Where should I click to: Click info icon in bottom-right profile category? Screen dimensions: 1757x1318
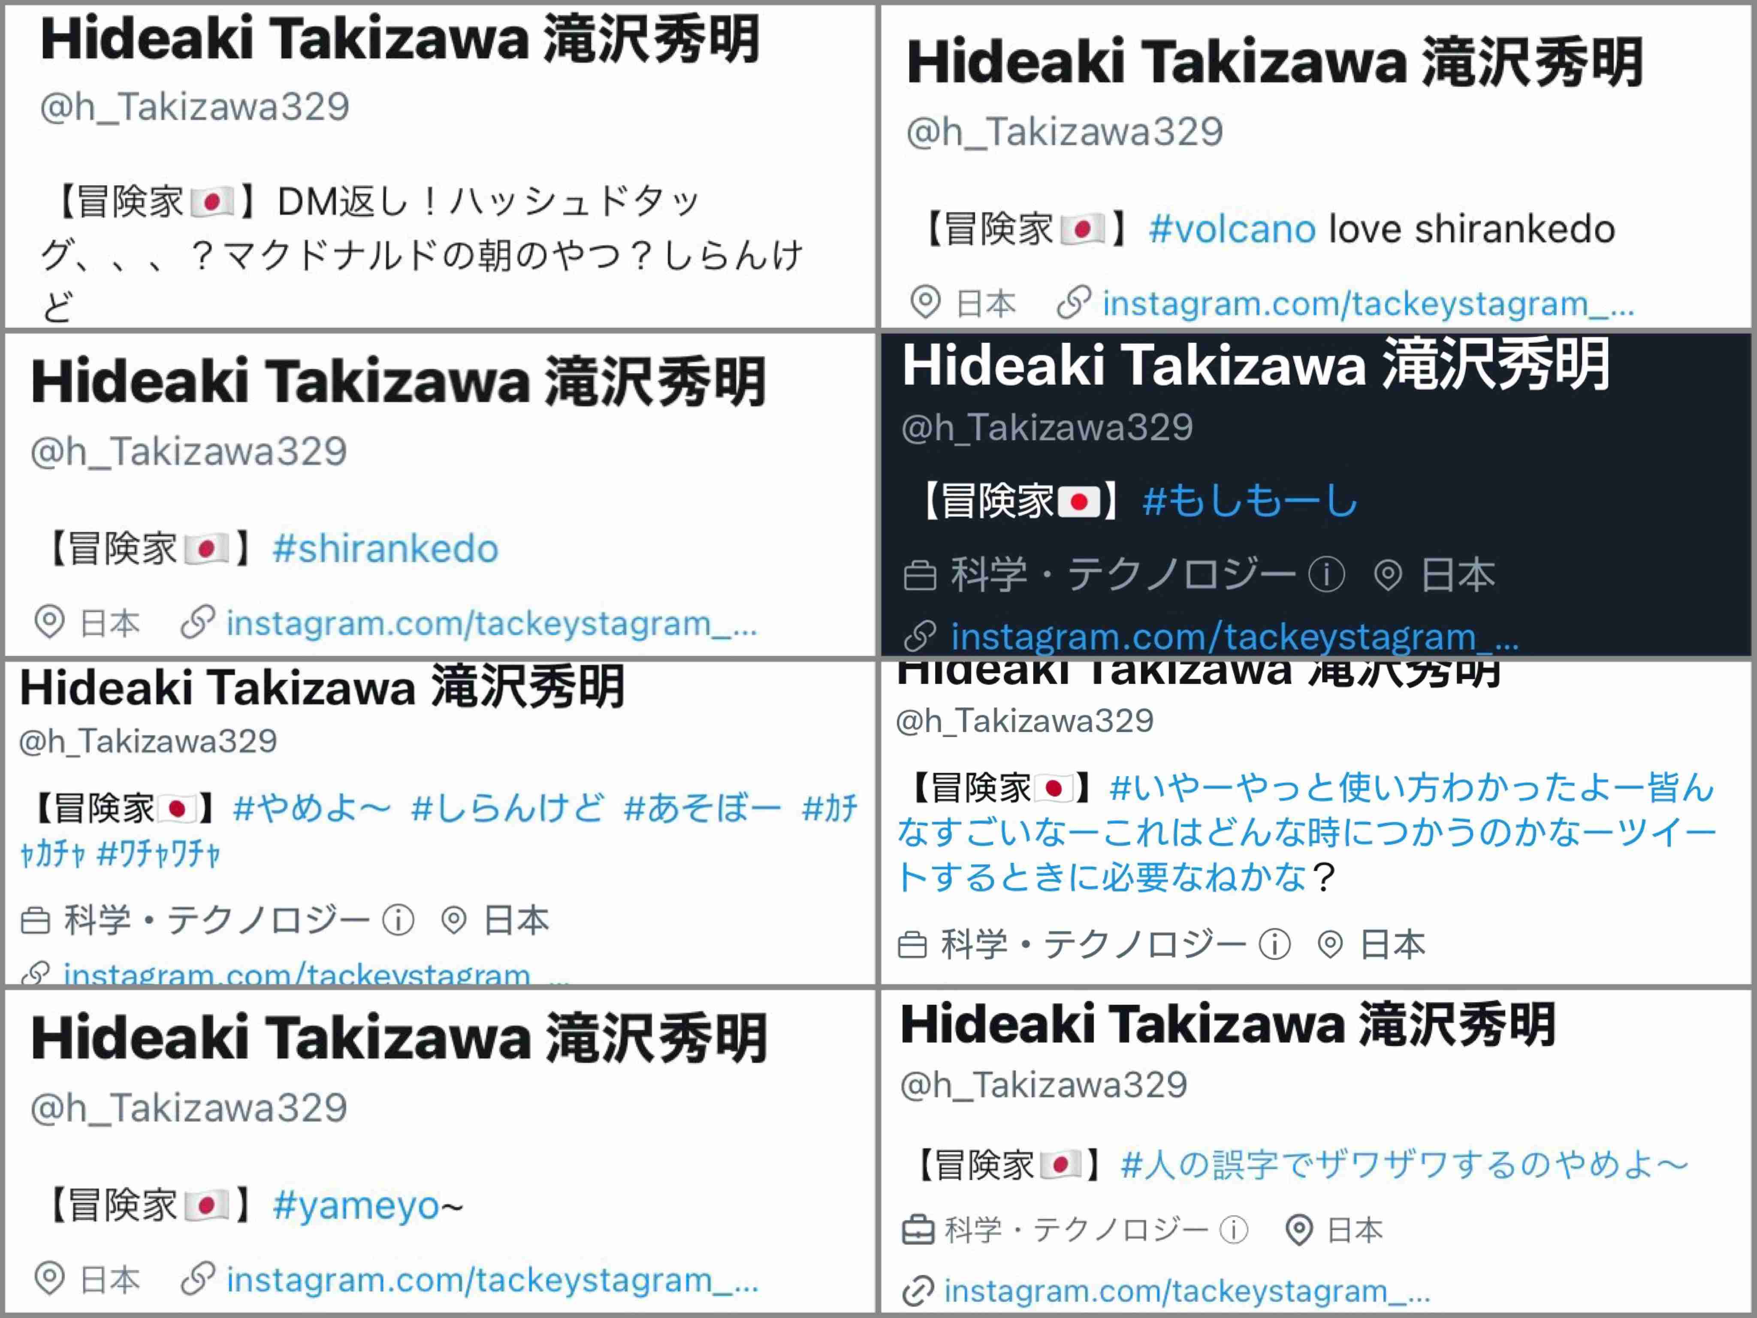tap(1234, 1230)
